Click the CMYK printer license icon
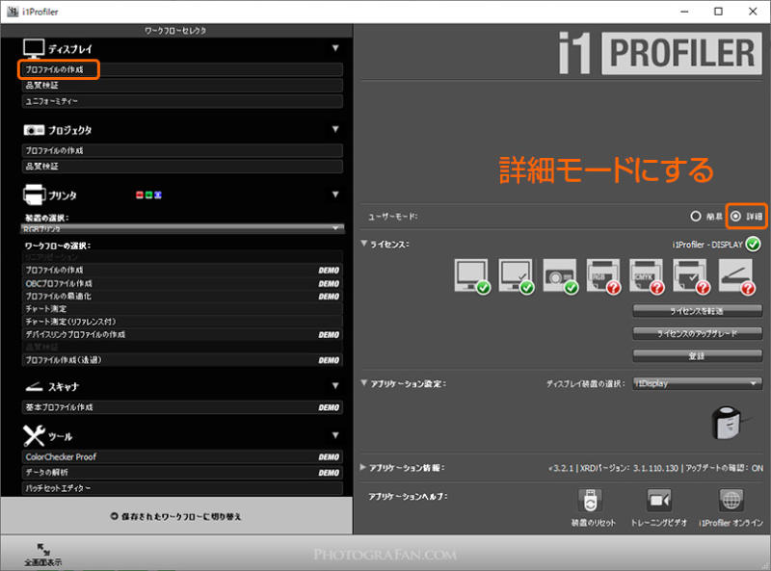Viewport: 771px width, 571px height. pos(647,276)
